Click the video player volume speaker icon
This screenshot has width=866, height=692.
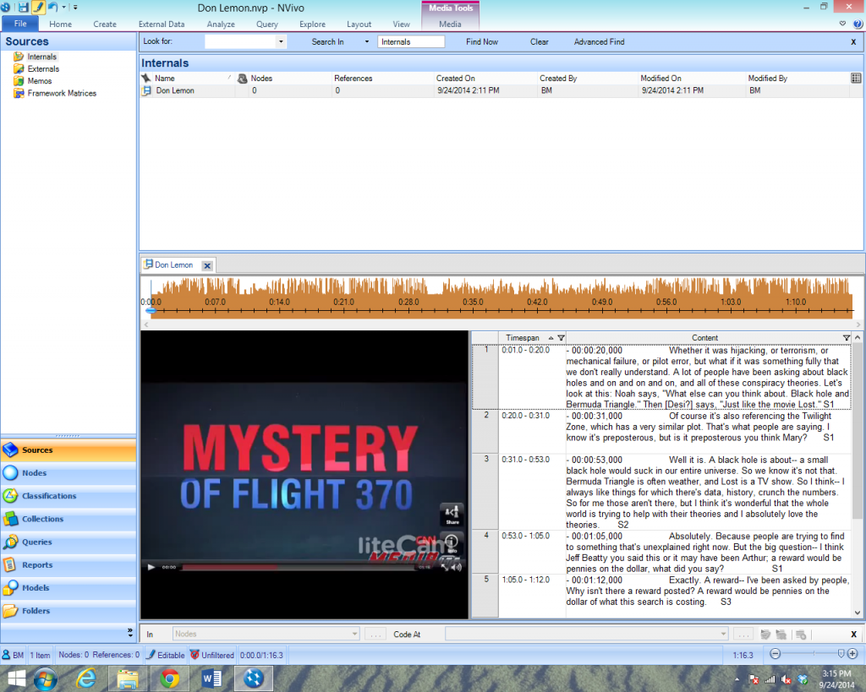point(456,567)
